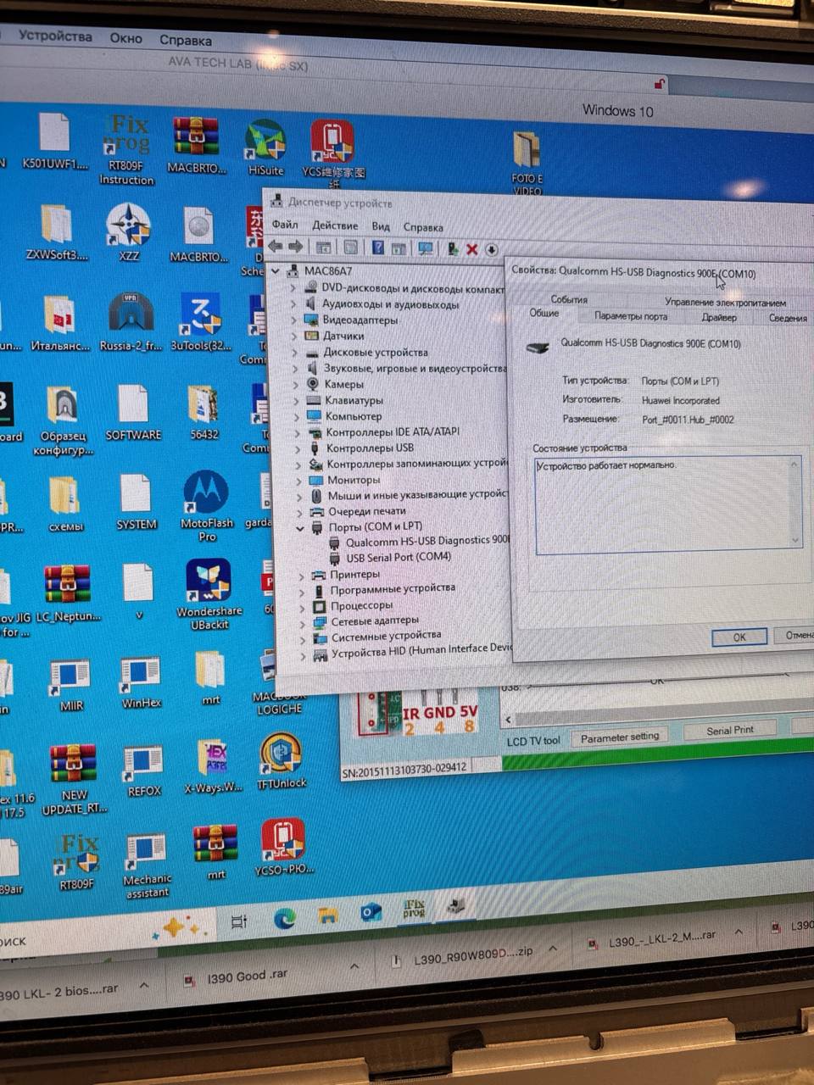Viewport: 814px width, 1085px height.
Task: Click the Outlook icon in the taskbar
Action: 371,913
